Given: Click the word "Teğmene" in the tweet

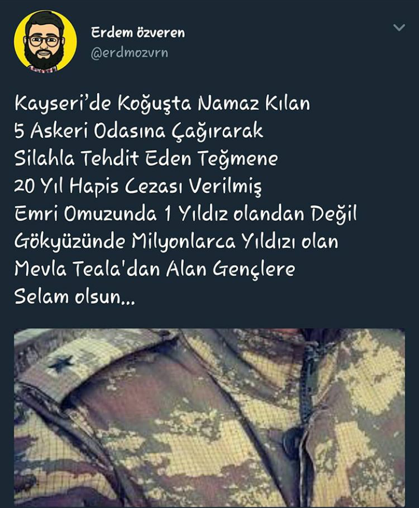Looking at the screenshot, I should 238,159.
